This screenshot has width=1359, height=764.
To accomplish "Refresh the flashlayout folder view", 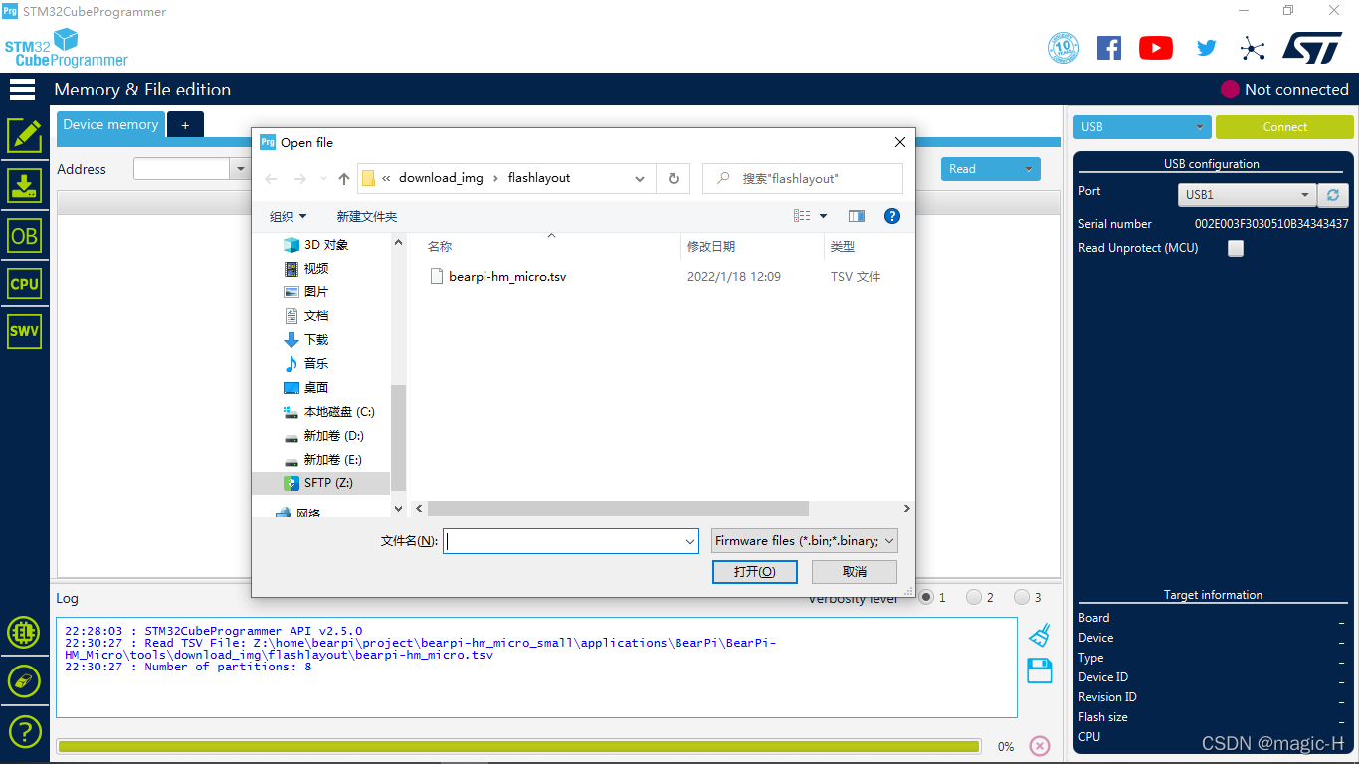I will [x=674, y=179].
